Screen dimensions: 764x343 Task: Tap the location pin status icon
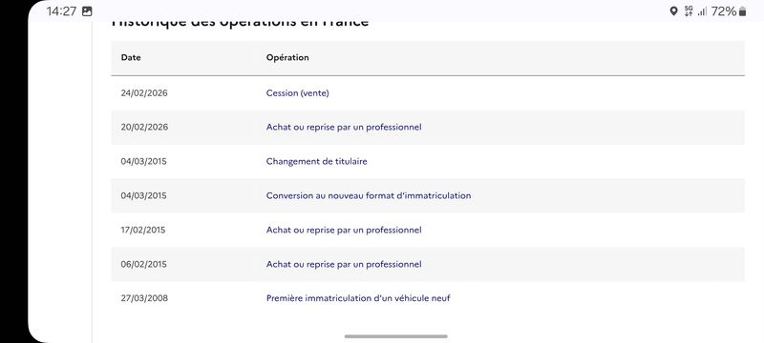pos(674,11)
